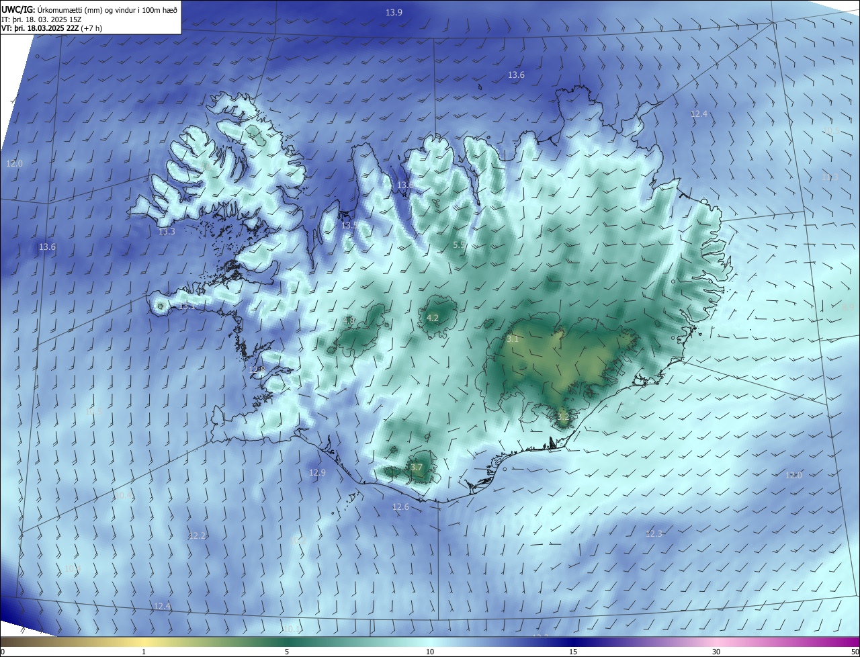This screenshot has height=657, width=860.
Task: Click the valid time line 'VT: þri. 18.03.2025 22Z (+7 h)'
Action: 52,29
